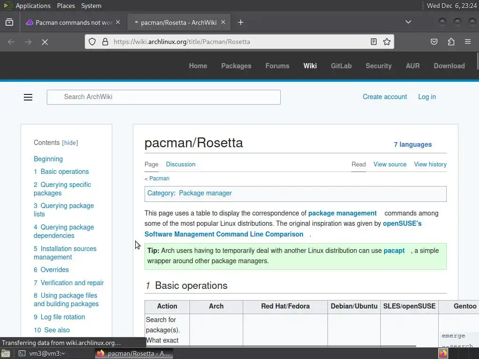The width and height of the screenshot is (479, 359).
Task: Jump to 10 See also
Action: point(51,330)
